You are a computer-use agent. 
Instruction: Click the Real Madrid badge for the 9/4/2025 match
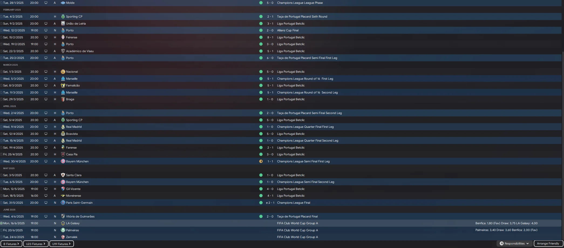click(63, 127)
